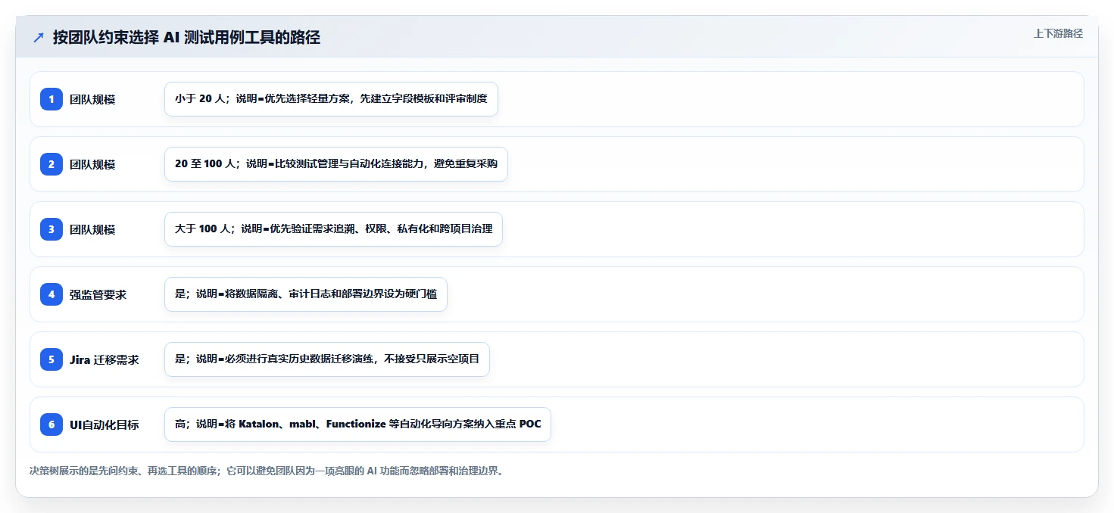Click the step 5 number badge

(51, 359)
